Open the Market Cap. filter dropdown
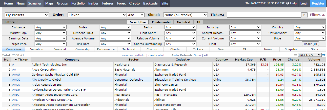327x110 pixels. coord(51,33)
